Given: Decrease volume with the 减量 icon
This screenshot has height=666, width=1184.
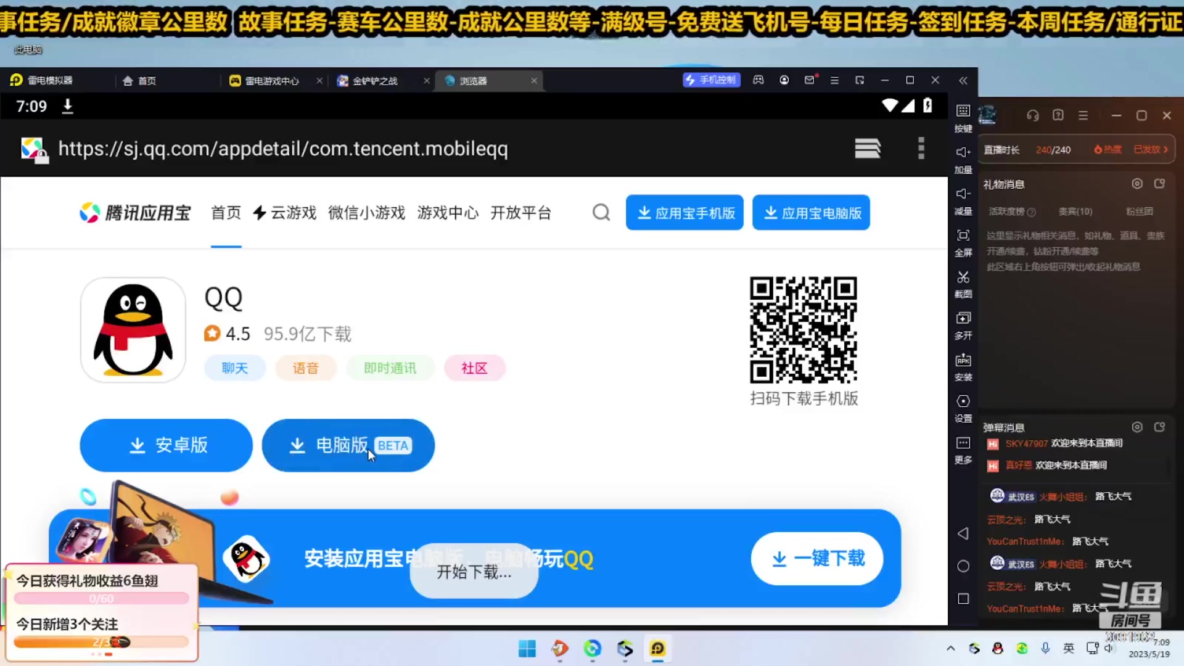Looking at the screenshot, I should (963, 194).
